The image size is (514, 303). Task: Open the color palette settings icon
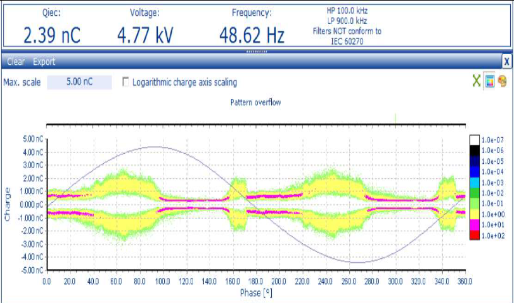point(502,82)
